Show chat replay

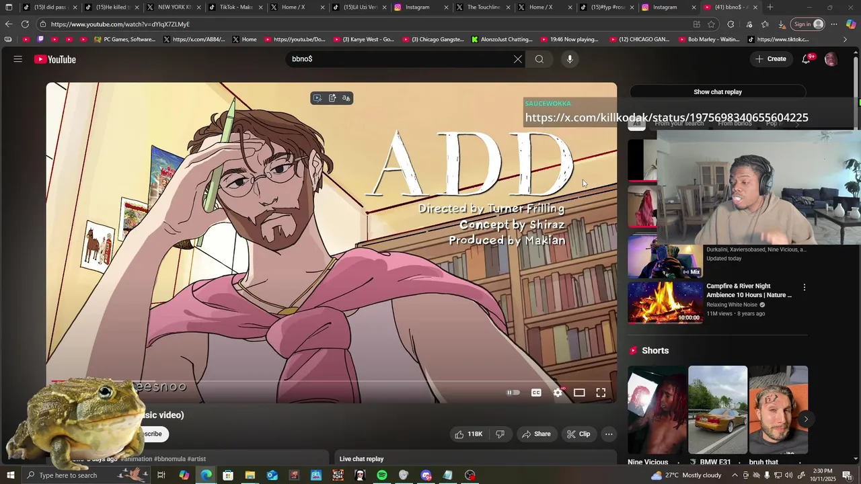click(718, 92)
